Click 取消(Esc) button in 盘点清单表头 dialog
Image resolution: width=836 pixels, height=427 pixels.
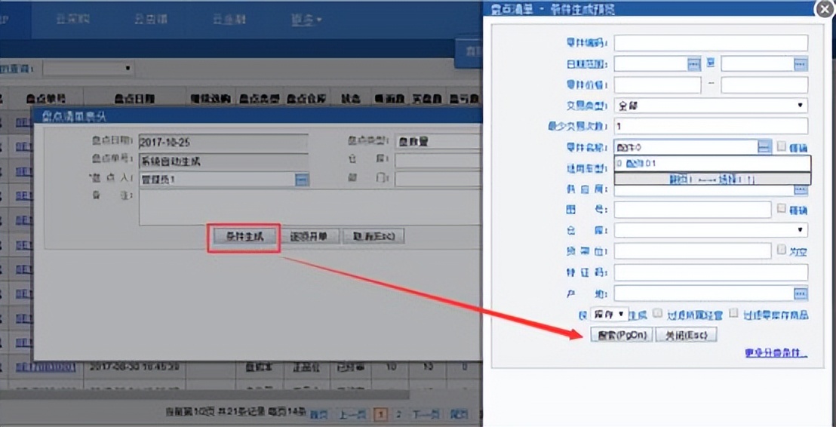(373, 236)
